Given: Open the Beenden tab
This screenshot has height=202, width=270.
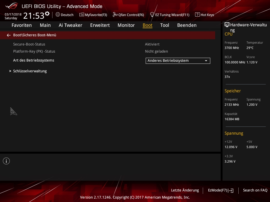Looking at the screenshot, I should coord(187,25).
